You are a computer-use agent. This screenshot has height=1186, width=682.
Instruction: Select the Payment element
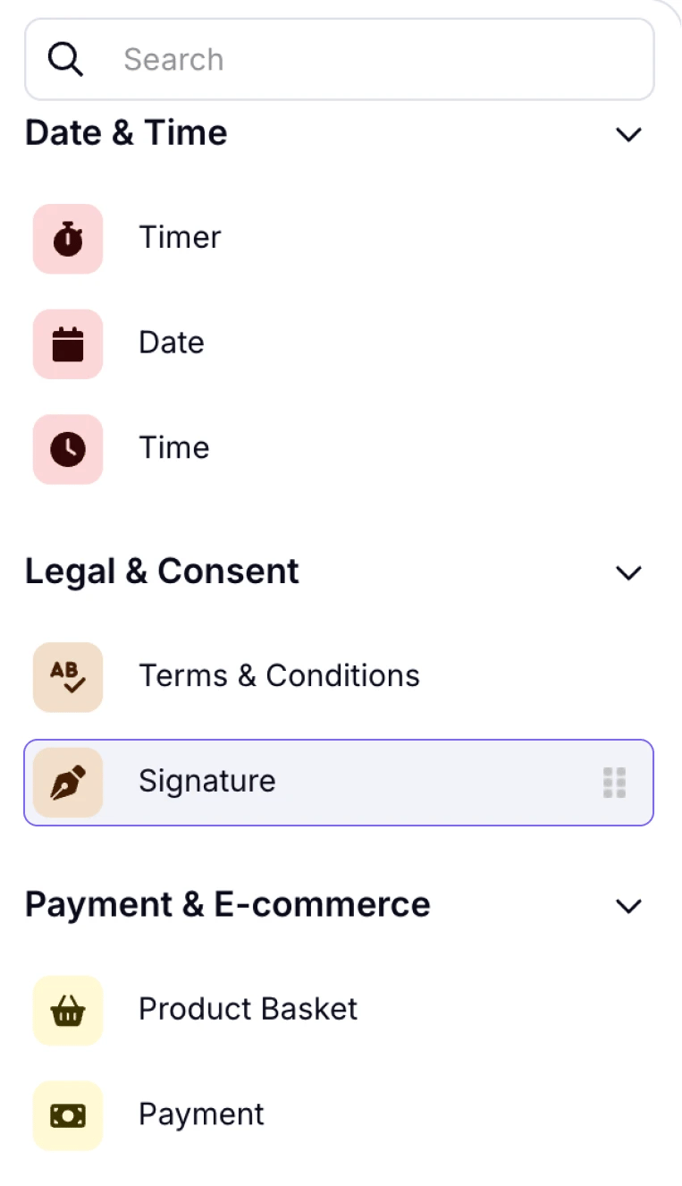[200, 1115]
